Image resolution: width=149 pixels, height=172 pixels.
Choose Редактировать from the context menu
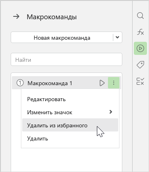pyautogui.click(x=70, y=99)
